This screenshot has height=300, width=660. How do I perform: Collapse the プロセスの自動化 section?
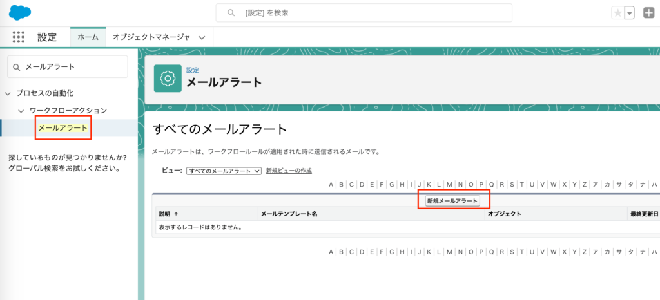click(8, 93)
